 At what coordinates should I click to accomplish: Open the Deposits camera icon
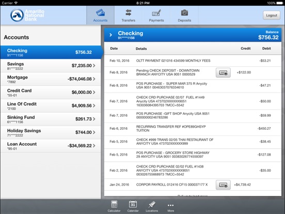184,13
